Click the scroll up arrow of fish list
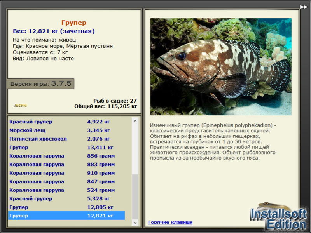The height and width of the screenshot is (233, 311). point(135,121)
